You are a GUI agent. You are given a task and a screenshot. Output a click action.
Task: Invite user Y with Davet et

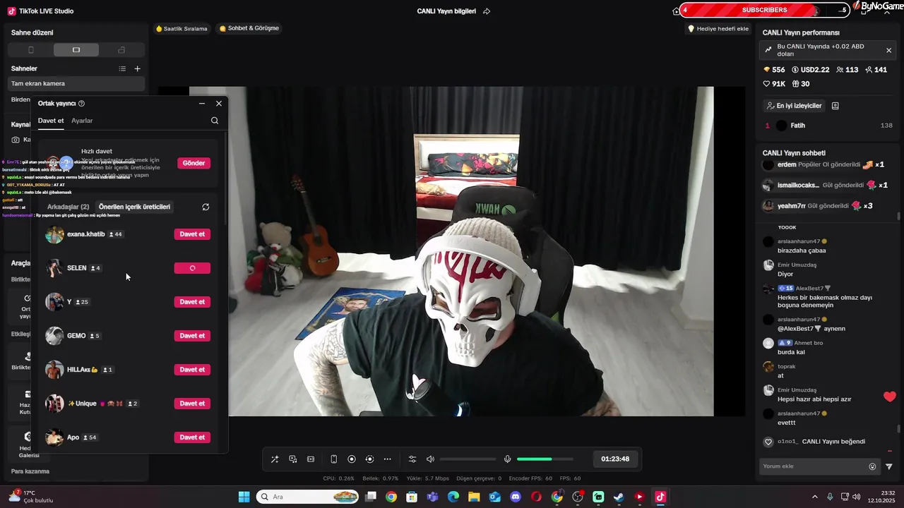[x=192, y=302]
